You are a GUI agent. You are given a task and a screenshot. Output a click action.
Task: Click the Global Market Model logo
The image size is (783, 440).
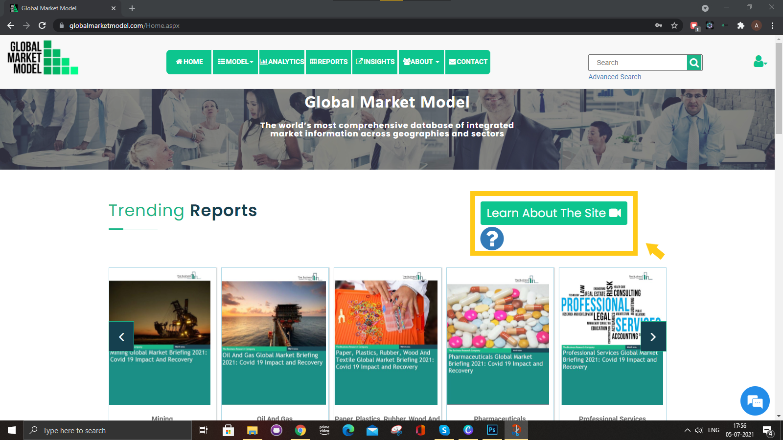[42, 58]
